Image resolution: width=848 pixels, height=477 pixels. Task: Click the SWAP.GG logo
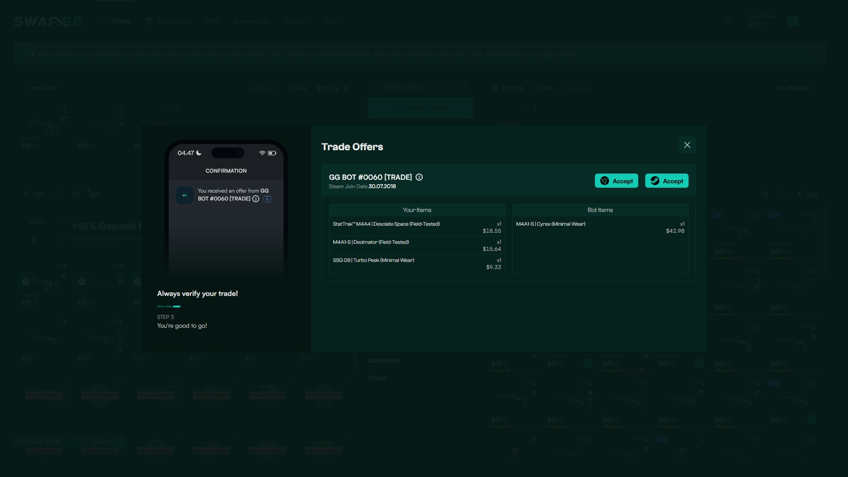(47, 21)
